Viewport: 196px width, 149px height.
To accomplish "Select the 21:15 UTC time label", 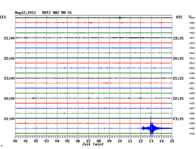I will point(178,78).
